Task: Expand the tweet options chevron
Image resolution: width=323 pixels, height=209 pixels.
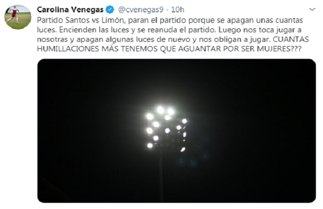Action: click(312, 9)
